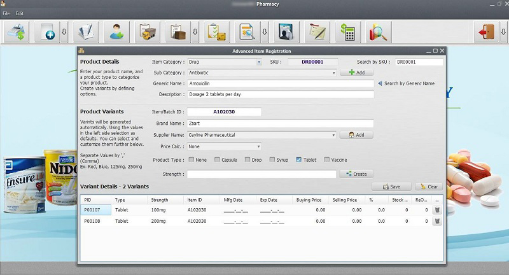Minimize the Pharmacy main window
The width and height of the screenshot is (509, 275).
click(x=492, y=4)
